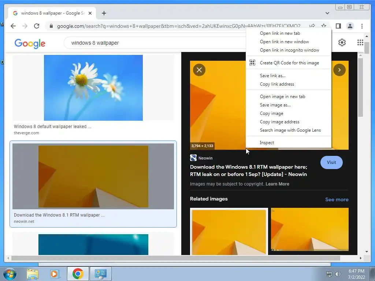Select Open image in new tab
Viewport: 375px width, 281px height.
point(289,97)
